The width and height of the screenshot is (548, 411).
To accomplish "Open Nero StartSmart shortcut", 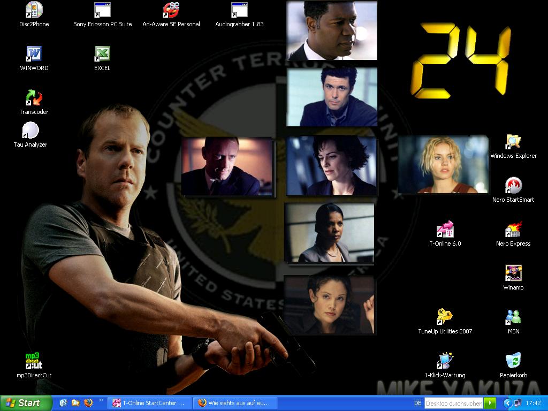I will point(513,186).
